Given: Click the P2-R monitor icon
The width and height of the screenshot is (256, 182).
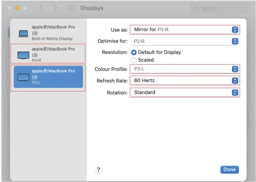Looking at the screenshot, I should point(24,55).
